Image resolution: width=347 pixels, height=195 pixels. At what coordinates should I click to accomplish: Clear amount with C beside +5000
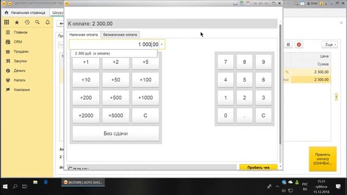point(145,115)
